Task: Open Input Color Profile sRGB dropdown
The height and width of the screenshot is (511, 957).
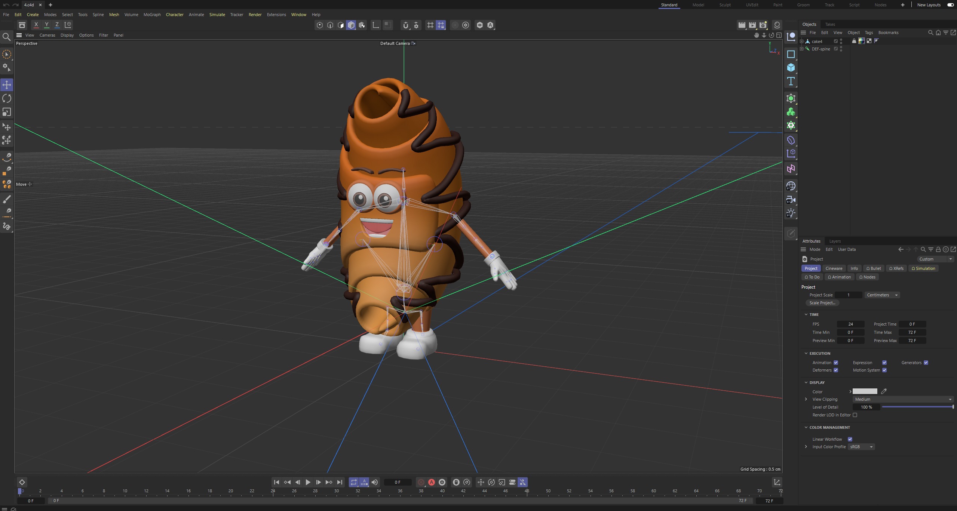Action: (861, 447)
